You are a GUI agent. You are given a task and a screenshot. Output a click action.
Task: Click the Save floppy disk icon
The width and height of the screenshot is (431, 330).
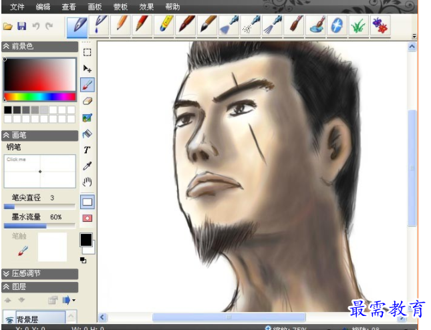21,27
